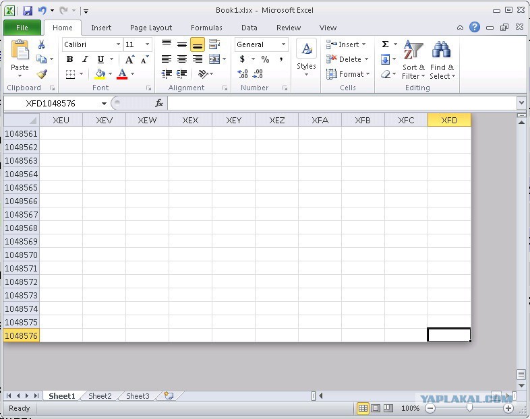Viewport: 530px width, 419px height.
Task: Click the red font color swatch
Action: (x=122, y=74)
